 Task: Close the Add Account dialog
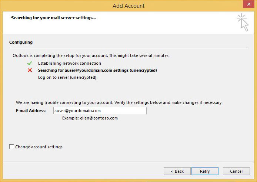[248, 4]
